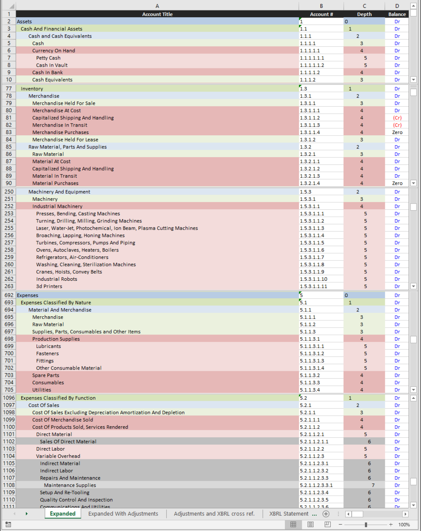Select column A header

pyautogui.click(x=157, y=6)
